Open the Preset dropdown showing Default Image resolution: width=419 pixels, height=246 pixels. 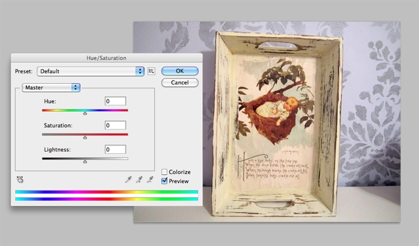point(90,71)
